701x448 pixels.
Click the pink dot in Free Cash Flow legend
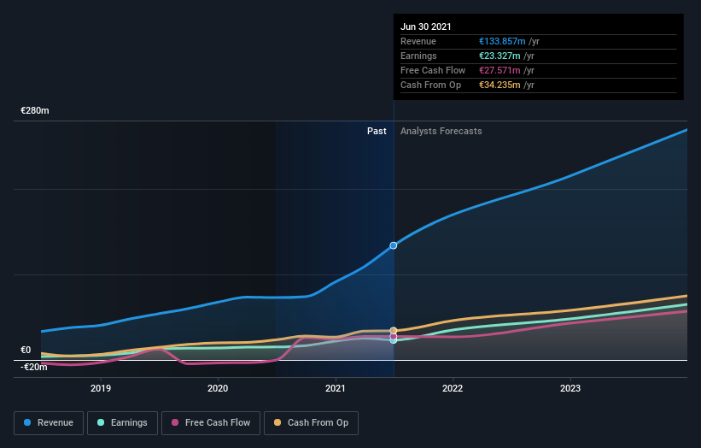[175, 422]
